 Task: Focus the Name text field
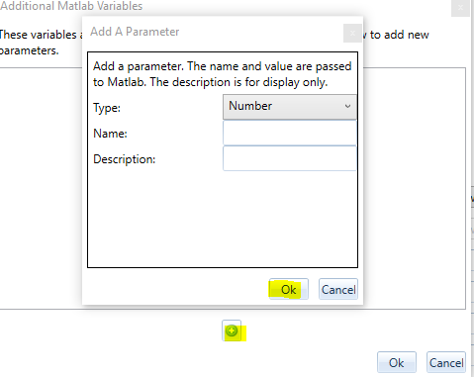(x=290, y=133)
